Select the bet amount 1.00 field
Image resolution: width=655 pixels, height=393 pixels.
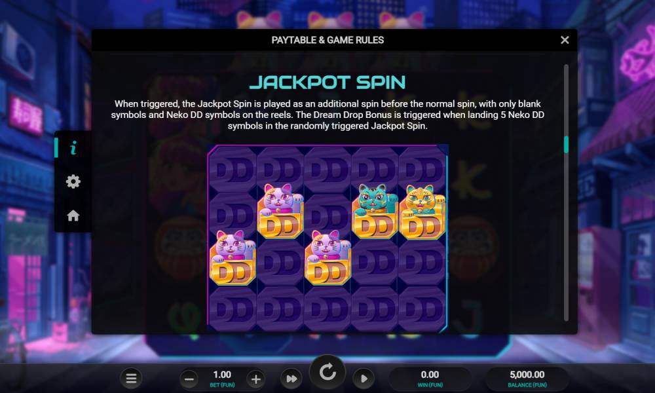(222, 378)
